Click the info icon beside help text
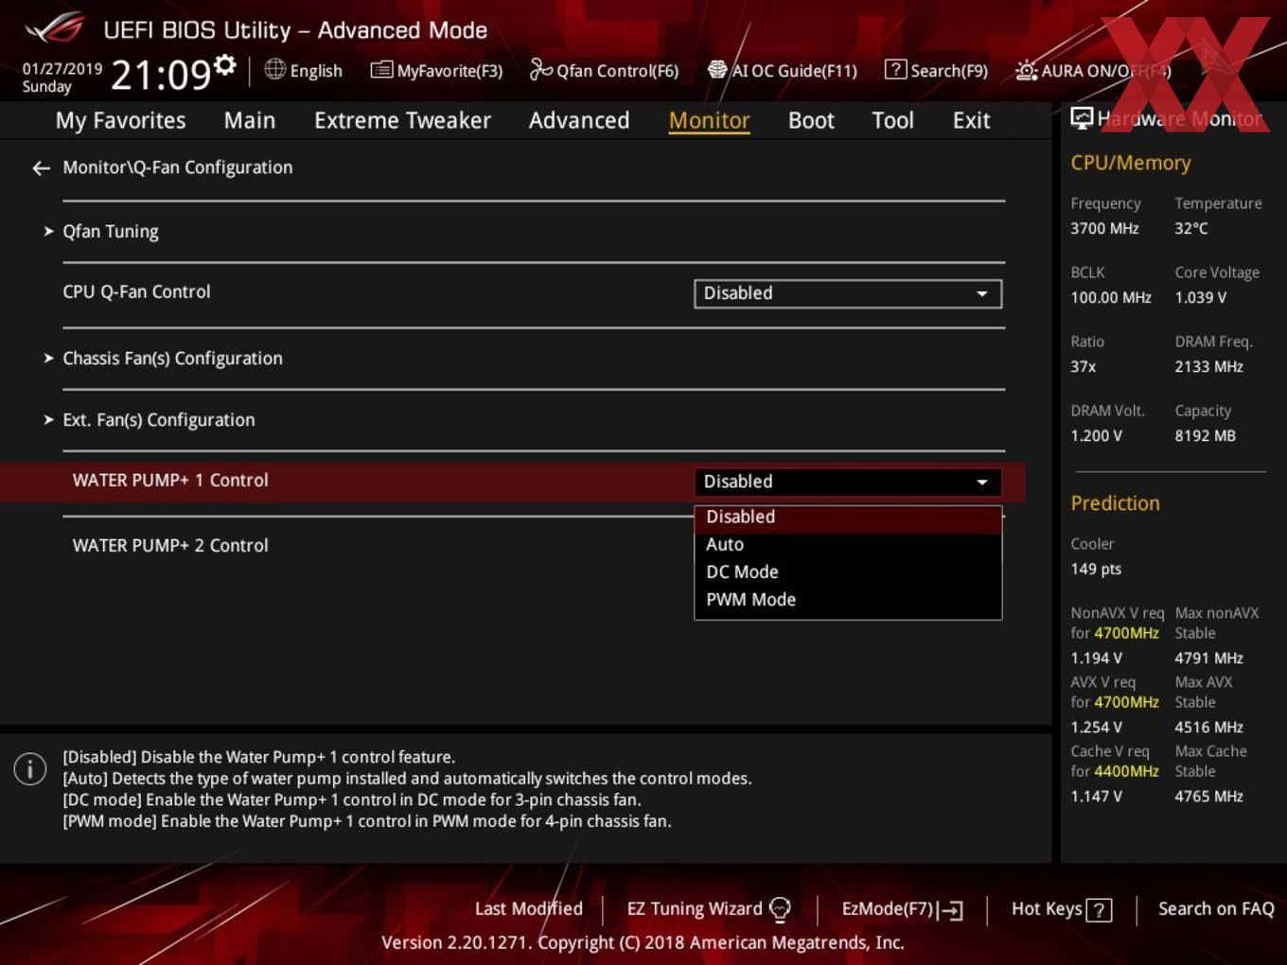Screen dimensions: 1287x965 [x=30, y=769]
